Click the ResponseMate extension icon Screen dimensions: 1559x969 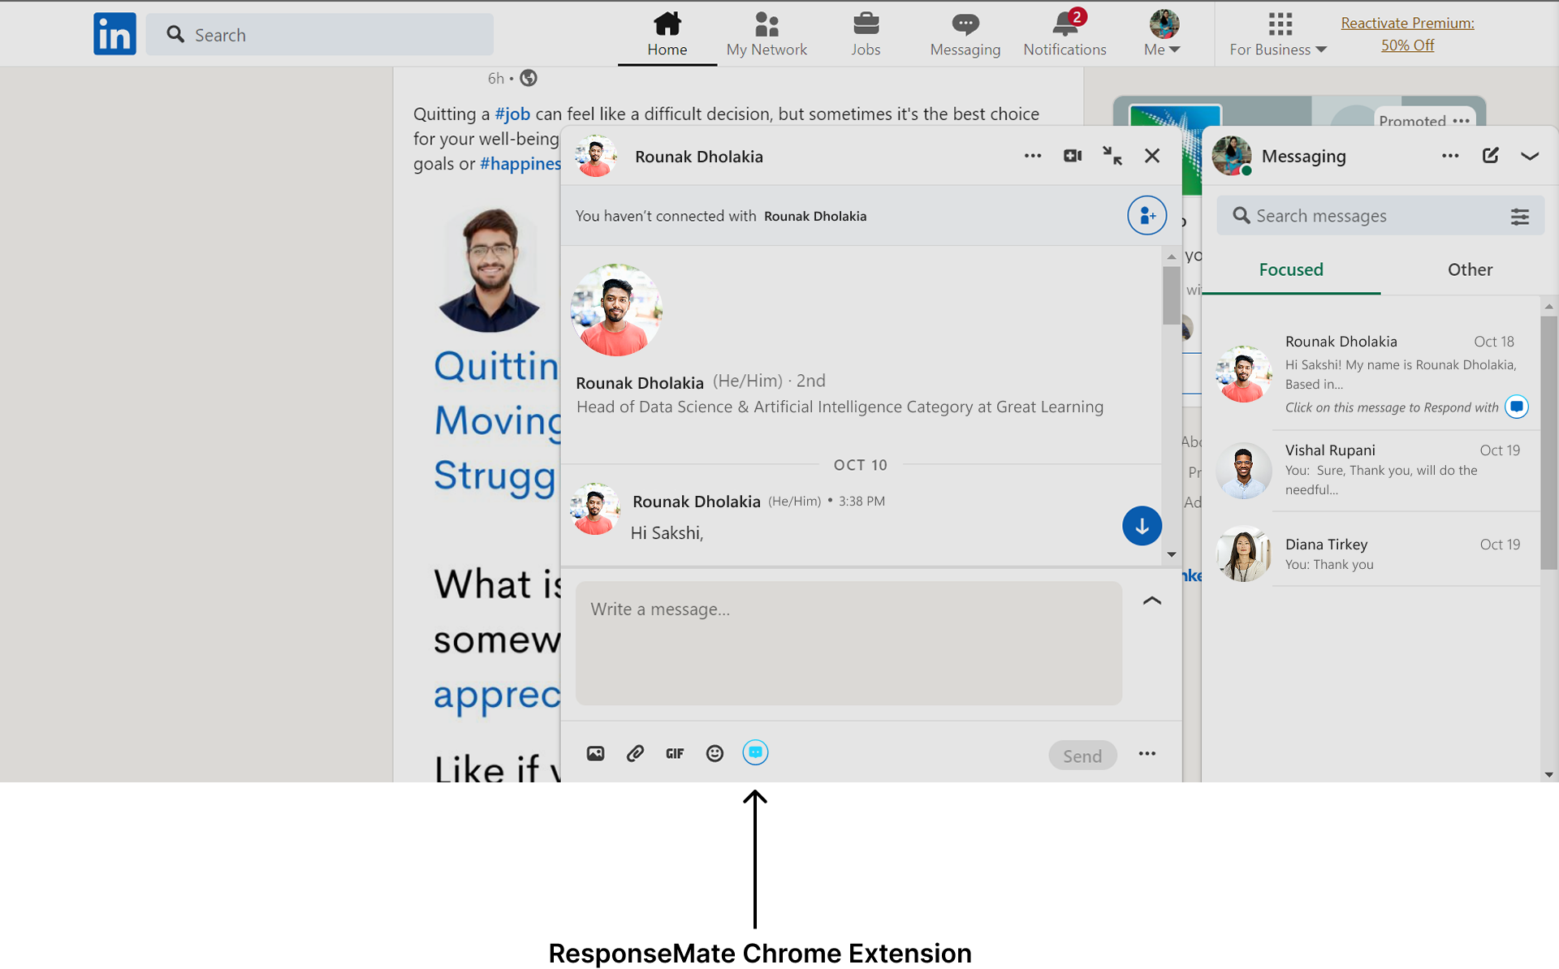755,753
